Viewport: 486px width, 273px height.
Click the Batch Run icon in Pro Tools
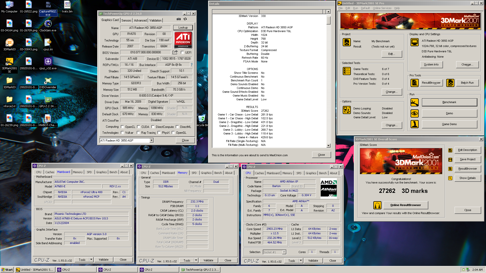point(450,83)
